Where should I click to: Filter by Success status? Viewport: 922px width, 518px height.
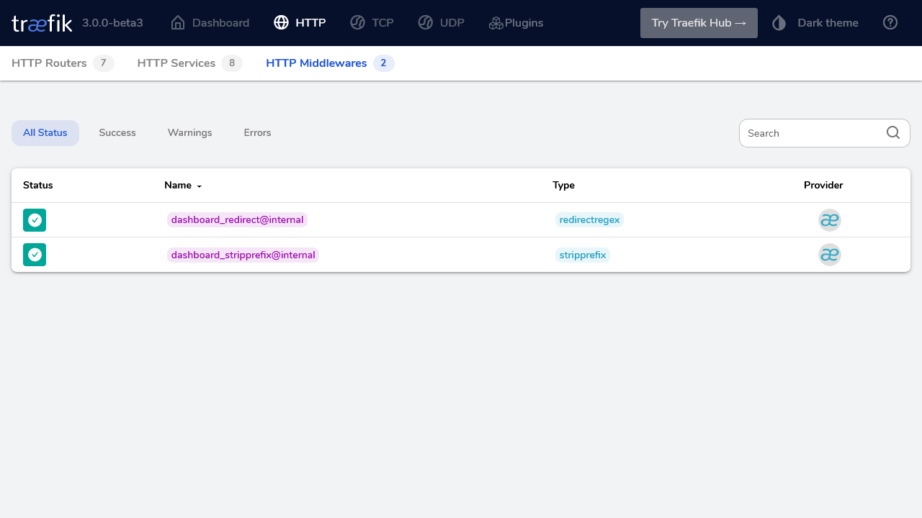117,133
